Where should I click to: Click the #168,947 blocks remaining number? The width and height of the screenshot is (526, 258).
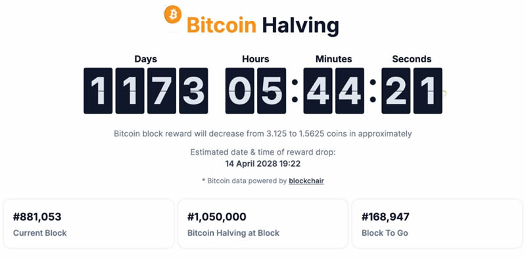(385, 217)
